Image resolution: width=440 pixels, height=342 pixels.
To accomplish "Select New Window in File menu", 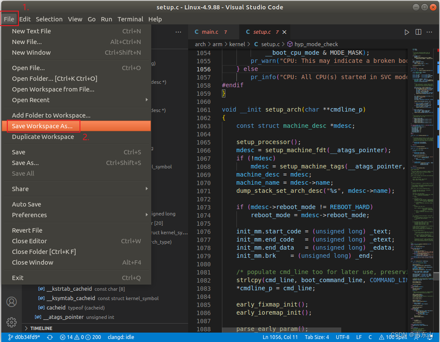I will point(76,53).
